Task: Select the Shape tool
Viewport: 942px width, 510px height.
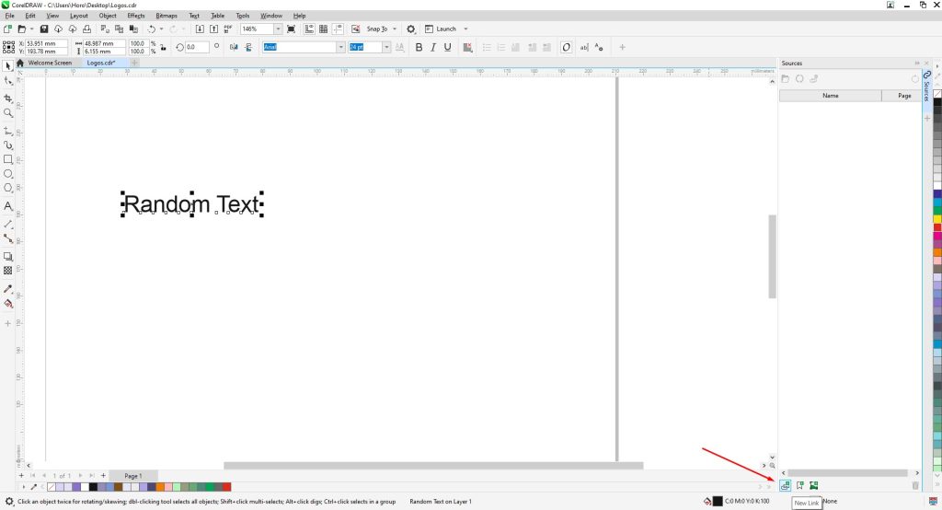Action: pyautogui.click(x=7, y=81)
